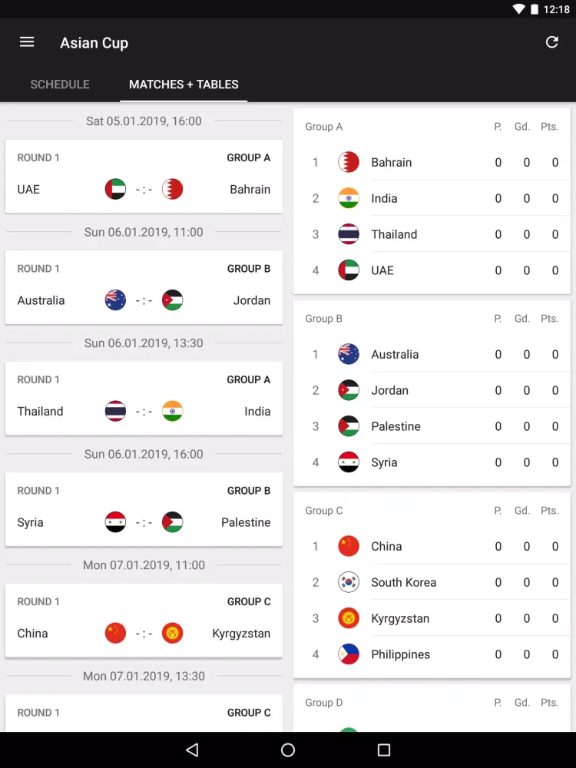The image size is (576, 768).
Task: Tap the refresh icon
Action: click(x=551, y=42)
